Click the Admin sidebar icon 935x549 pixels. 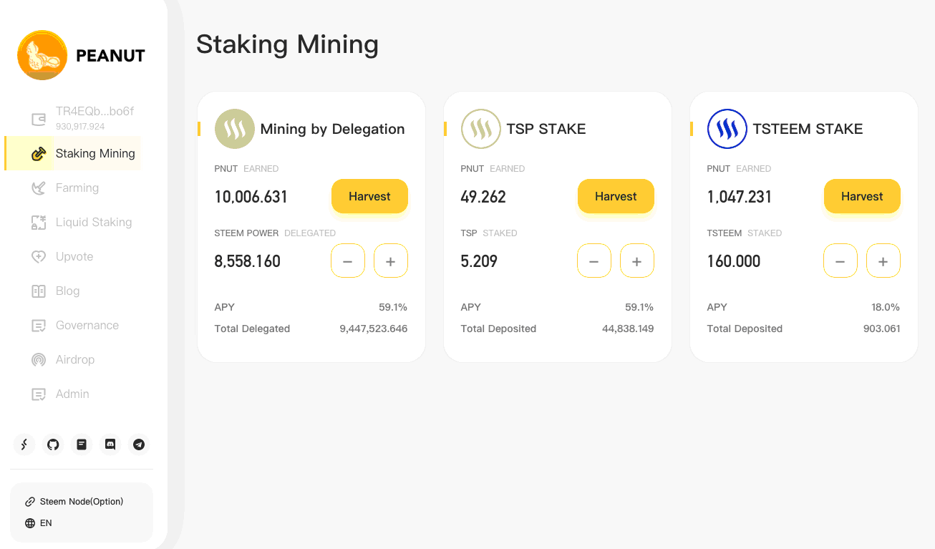click(x=39, y=394)
